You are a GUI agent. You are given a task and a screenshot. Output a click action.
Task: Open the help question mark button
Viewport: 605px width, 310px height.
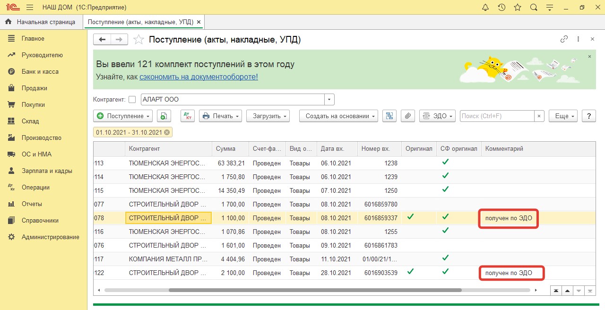coord(589,116)
